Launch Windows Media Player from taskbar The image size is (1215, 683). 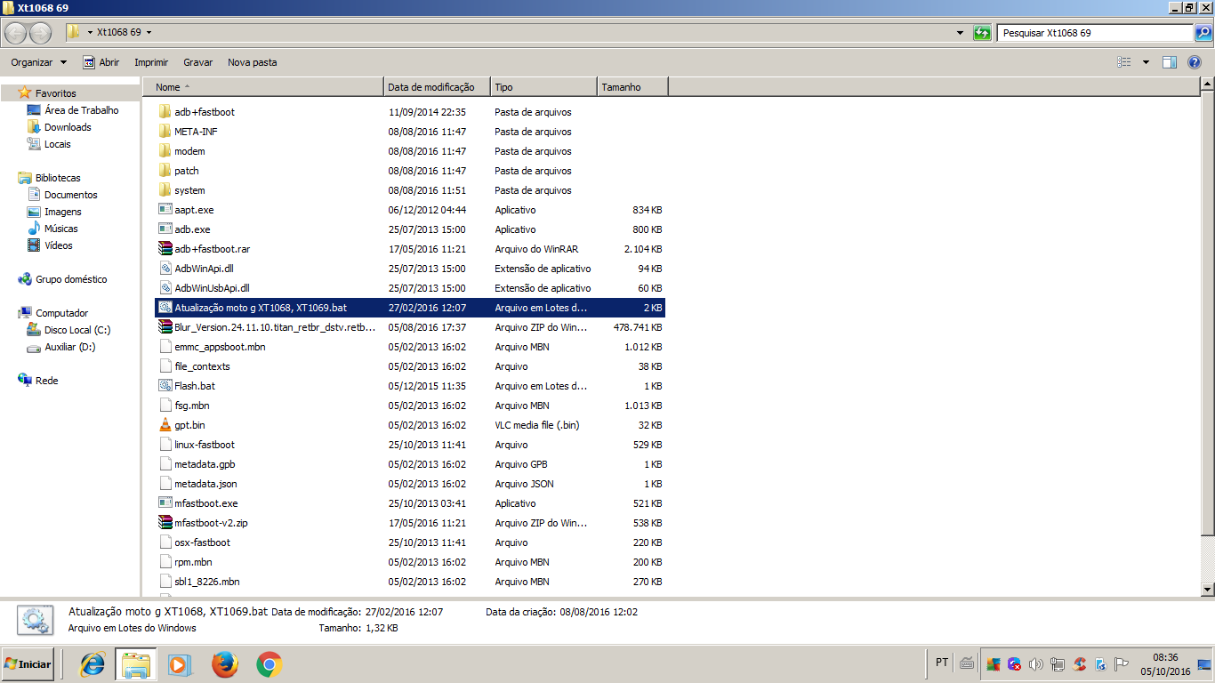(179, 664)
